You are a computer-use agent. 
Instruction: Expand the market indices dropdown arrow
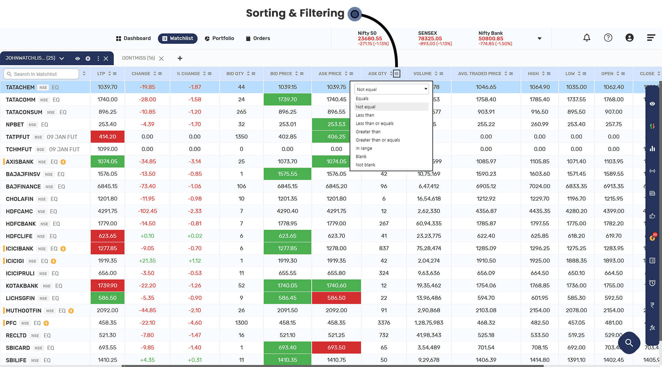tap(540, 39)
